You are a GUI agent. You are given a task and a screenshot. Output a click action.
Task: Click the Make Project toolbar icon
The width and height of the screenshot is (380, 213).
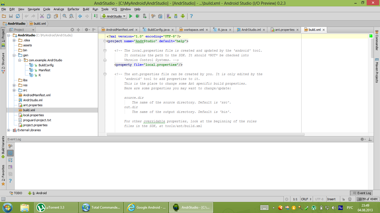pos(96,16)
